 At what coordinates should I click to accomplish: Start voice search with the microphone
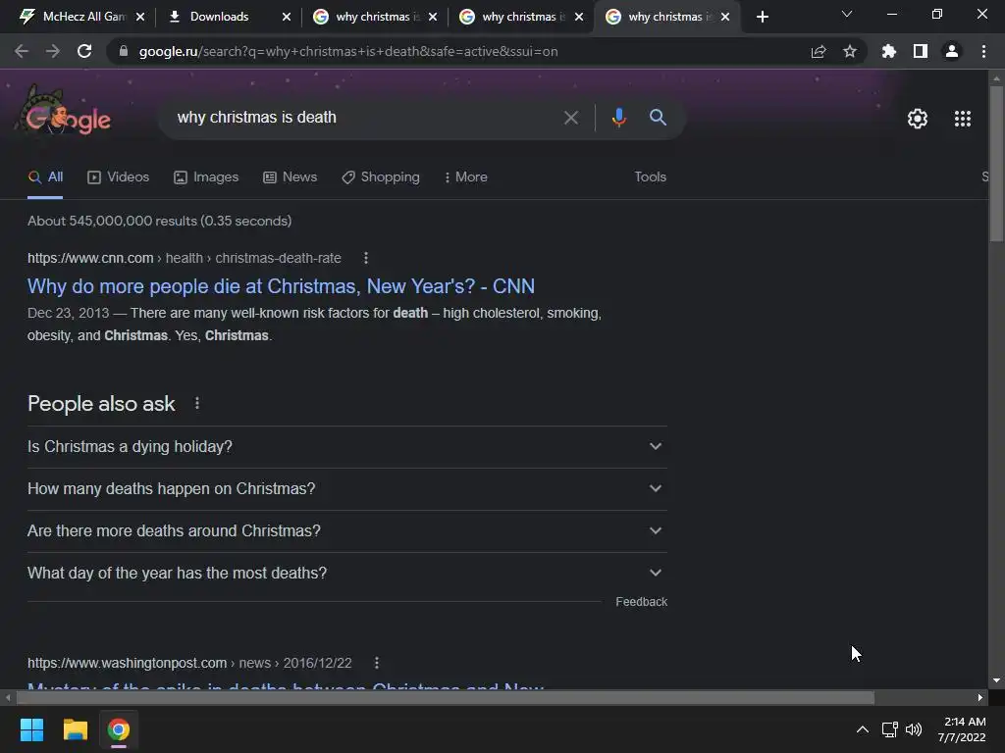coord(618,118)
